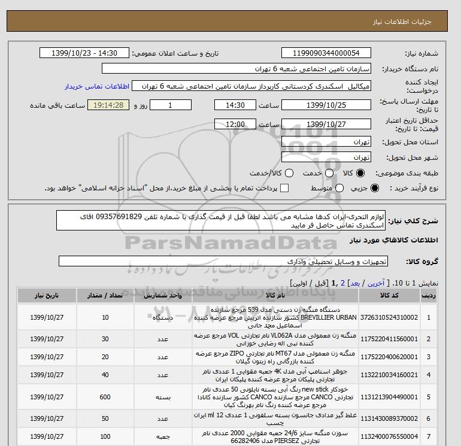This screenshot has width=461, height=446.
Task: Click item code 1175220411560001
Action: (x=389, y=339)
